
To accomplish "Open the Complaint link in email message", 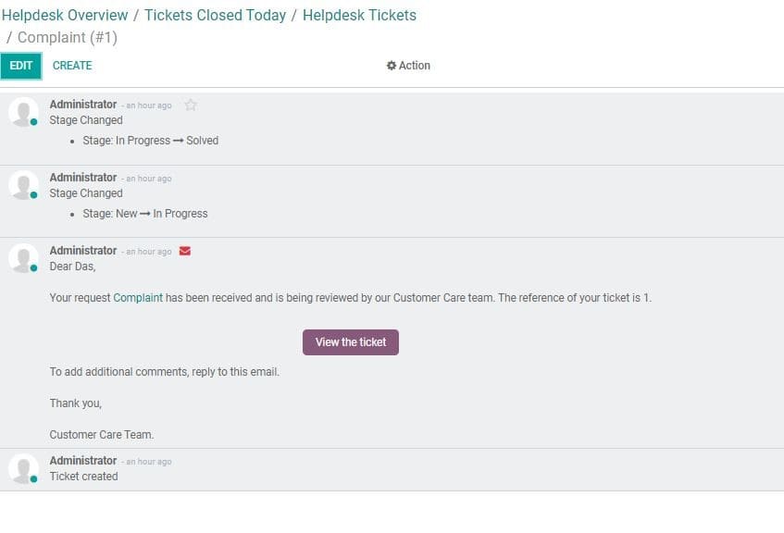I will (x=138, y=298).
